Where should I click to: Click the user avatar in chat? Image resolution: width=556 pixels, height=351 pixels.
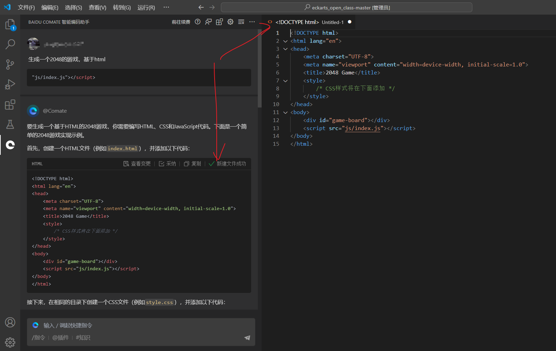pos(33,44)
